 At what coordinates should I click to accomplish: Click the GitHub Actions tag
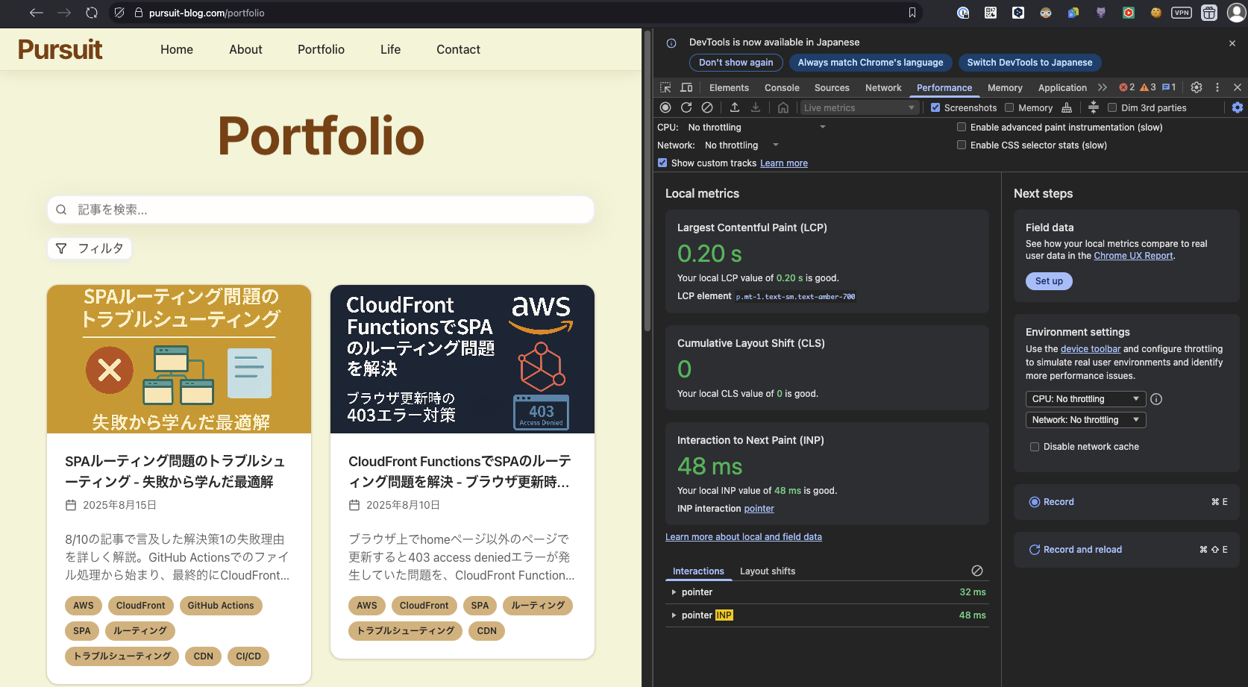221,606
